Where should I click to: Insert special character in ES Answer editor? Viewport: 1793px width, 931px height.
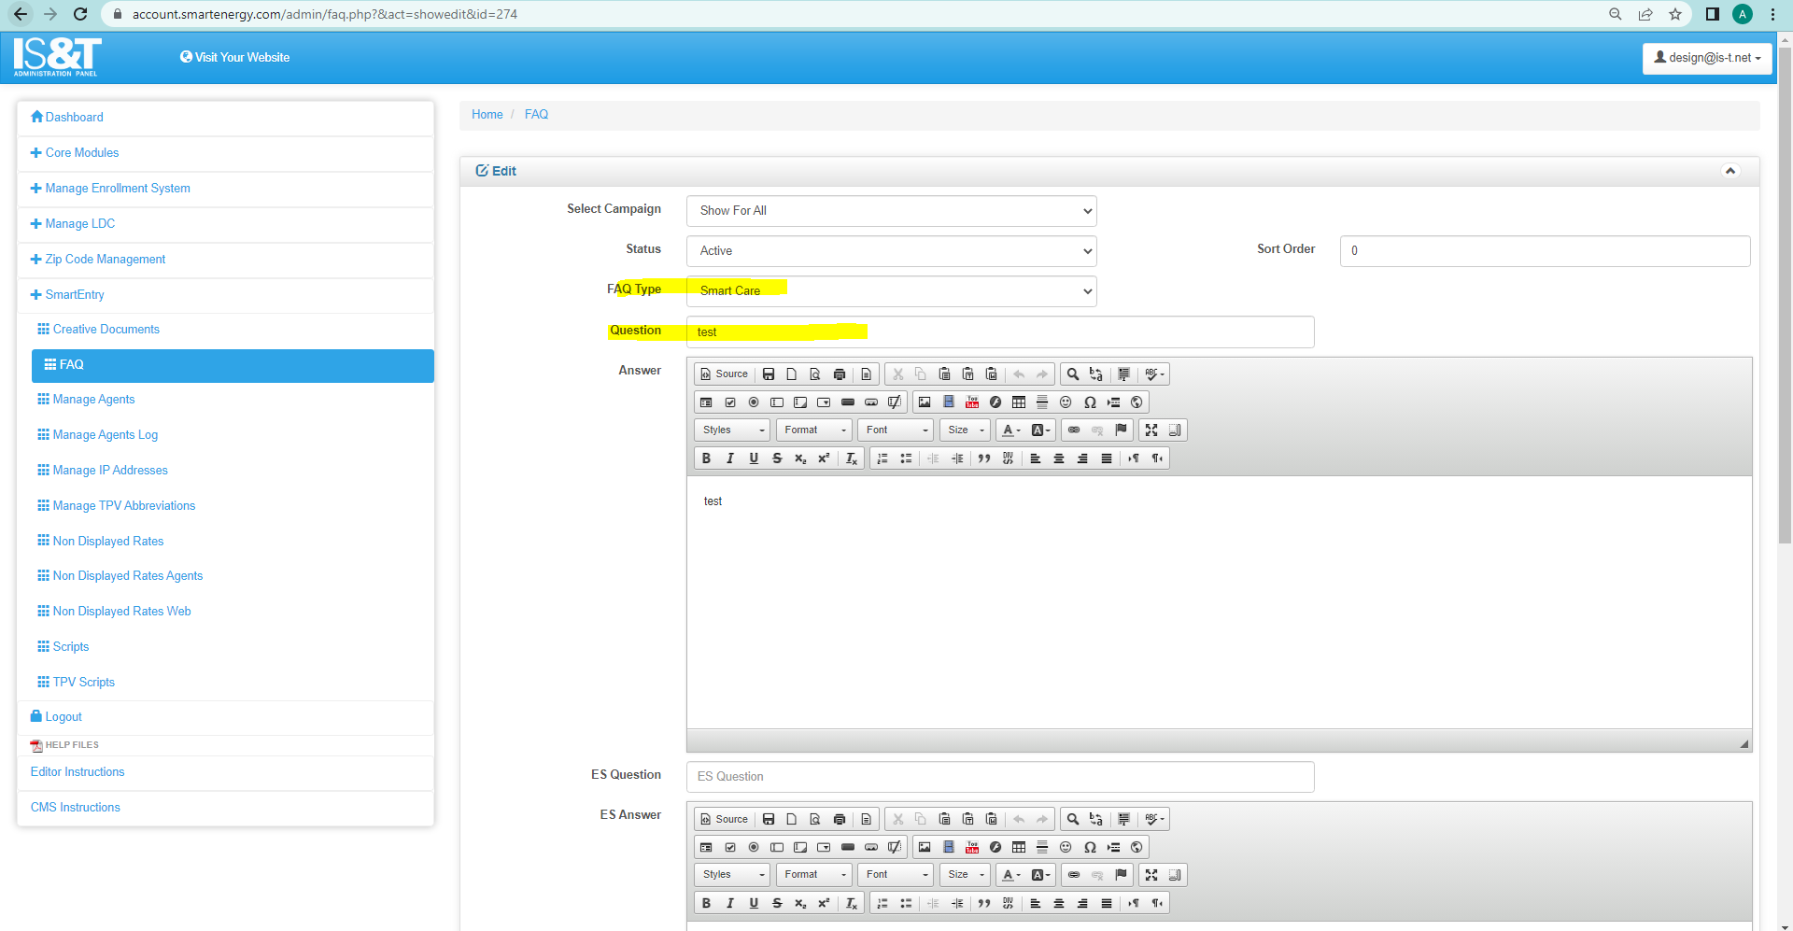1090,848
